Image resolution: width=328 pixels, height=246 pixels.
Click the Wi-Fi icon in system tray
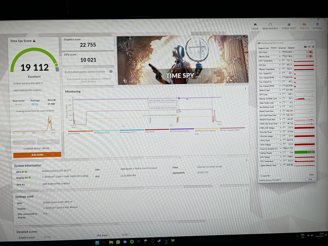(308, 236)
